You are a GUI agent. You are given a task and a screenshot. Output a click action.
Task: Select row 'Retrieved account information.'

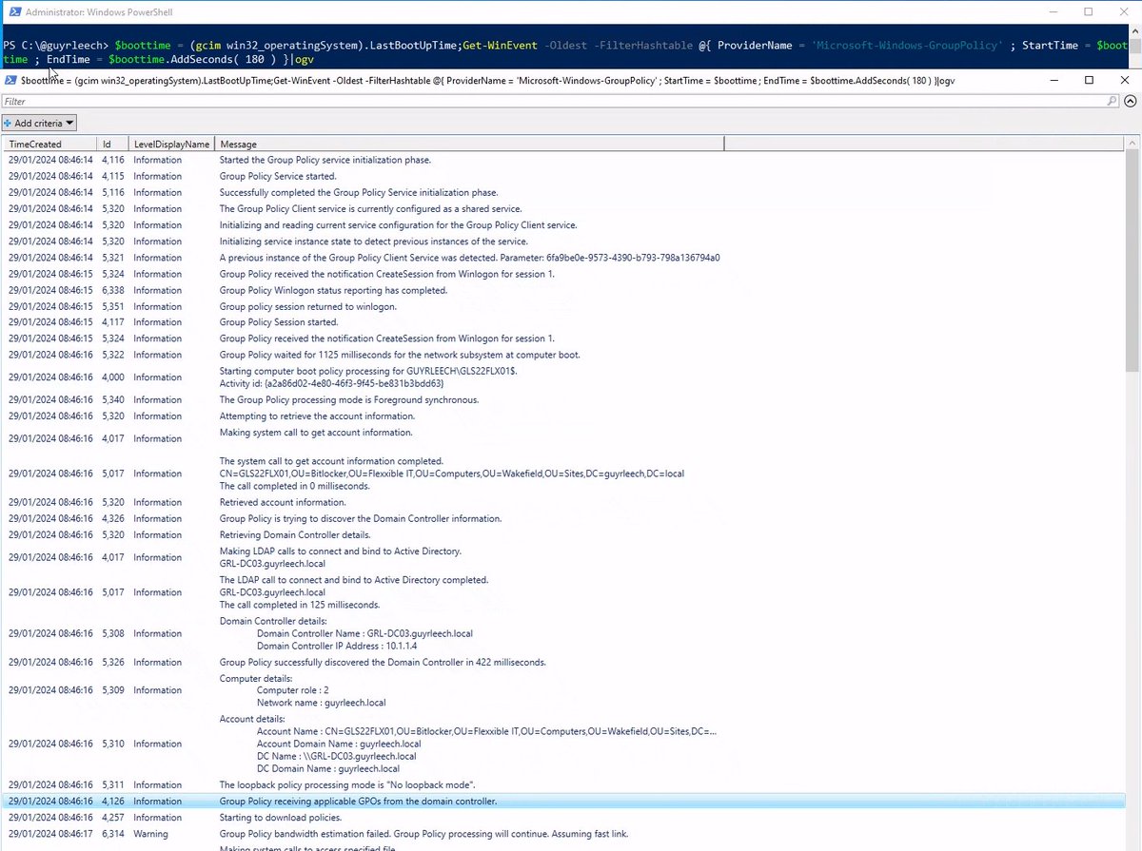click(562, 502)
